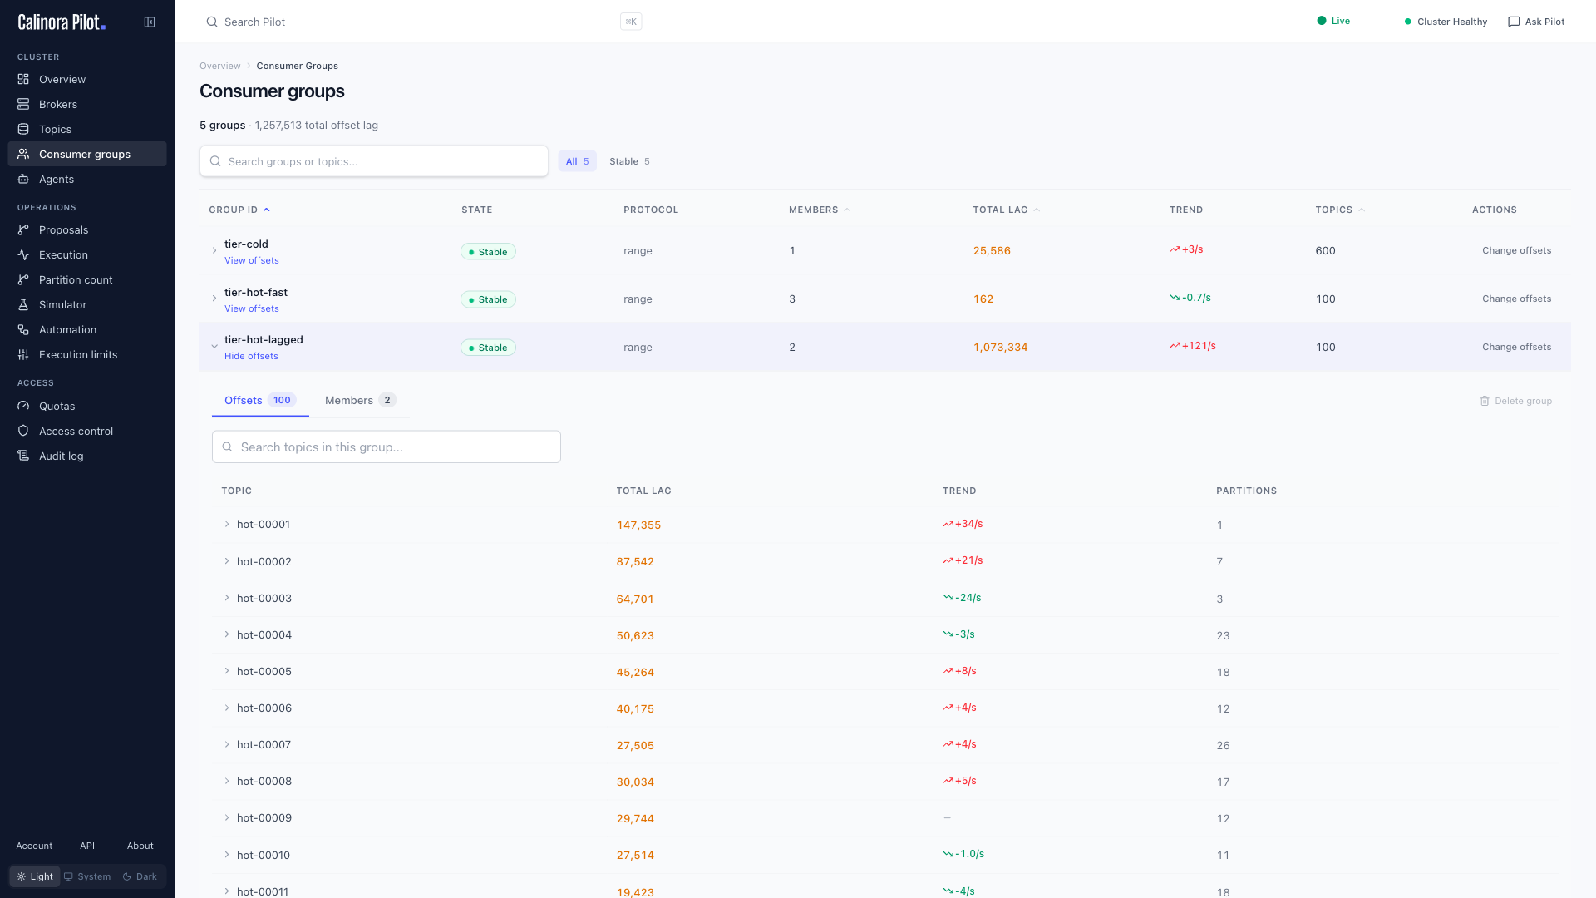Expand the tier-cold group row
This screenshot has height=898, width=1596.
click(x=214, y=250)
